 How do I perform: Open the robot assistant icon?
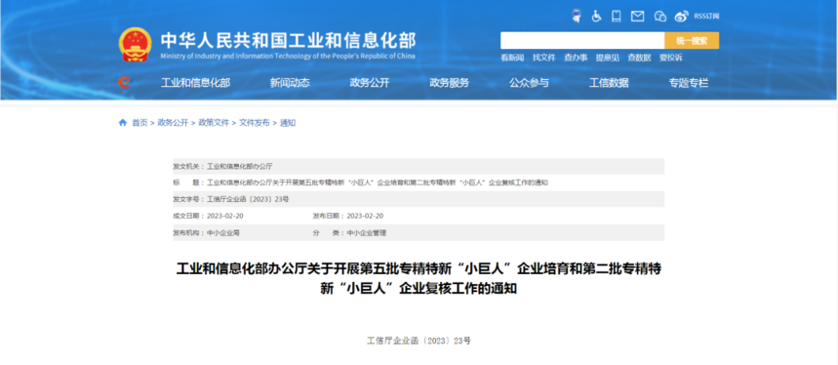[577, 16]
